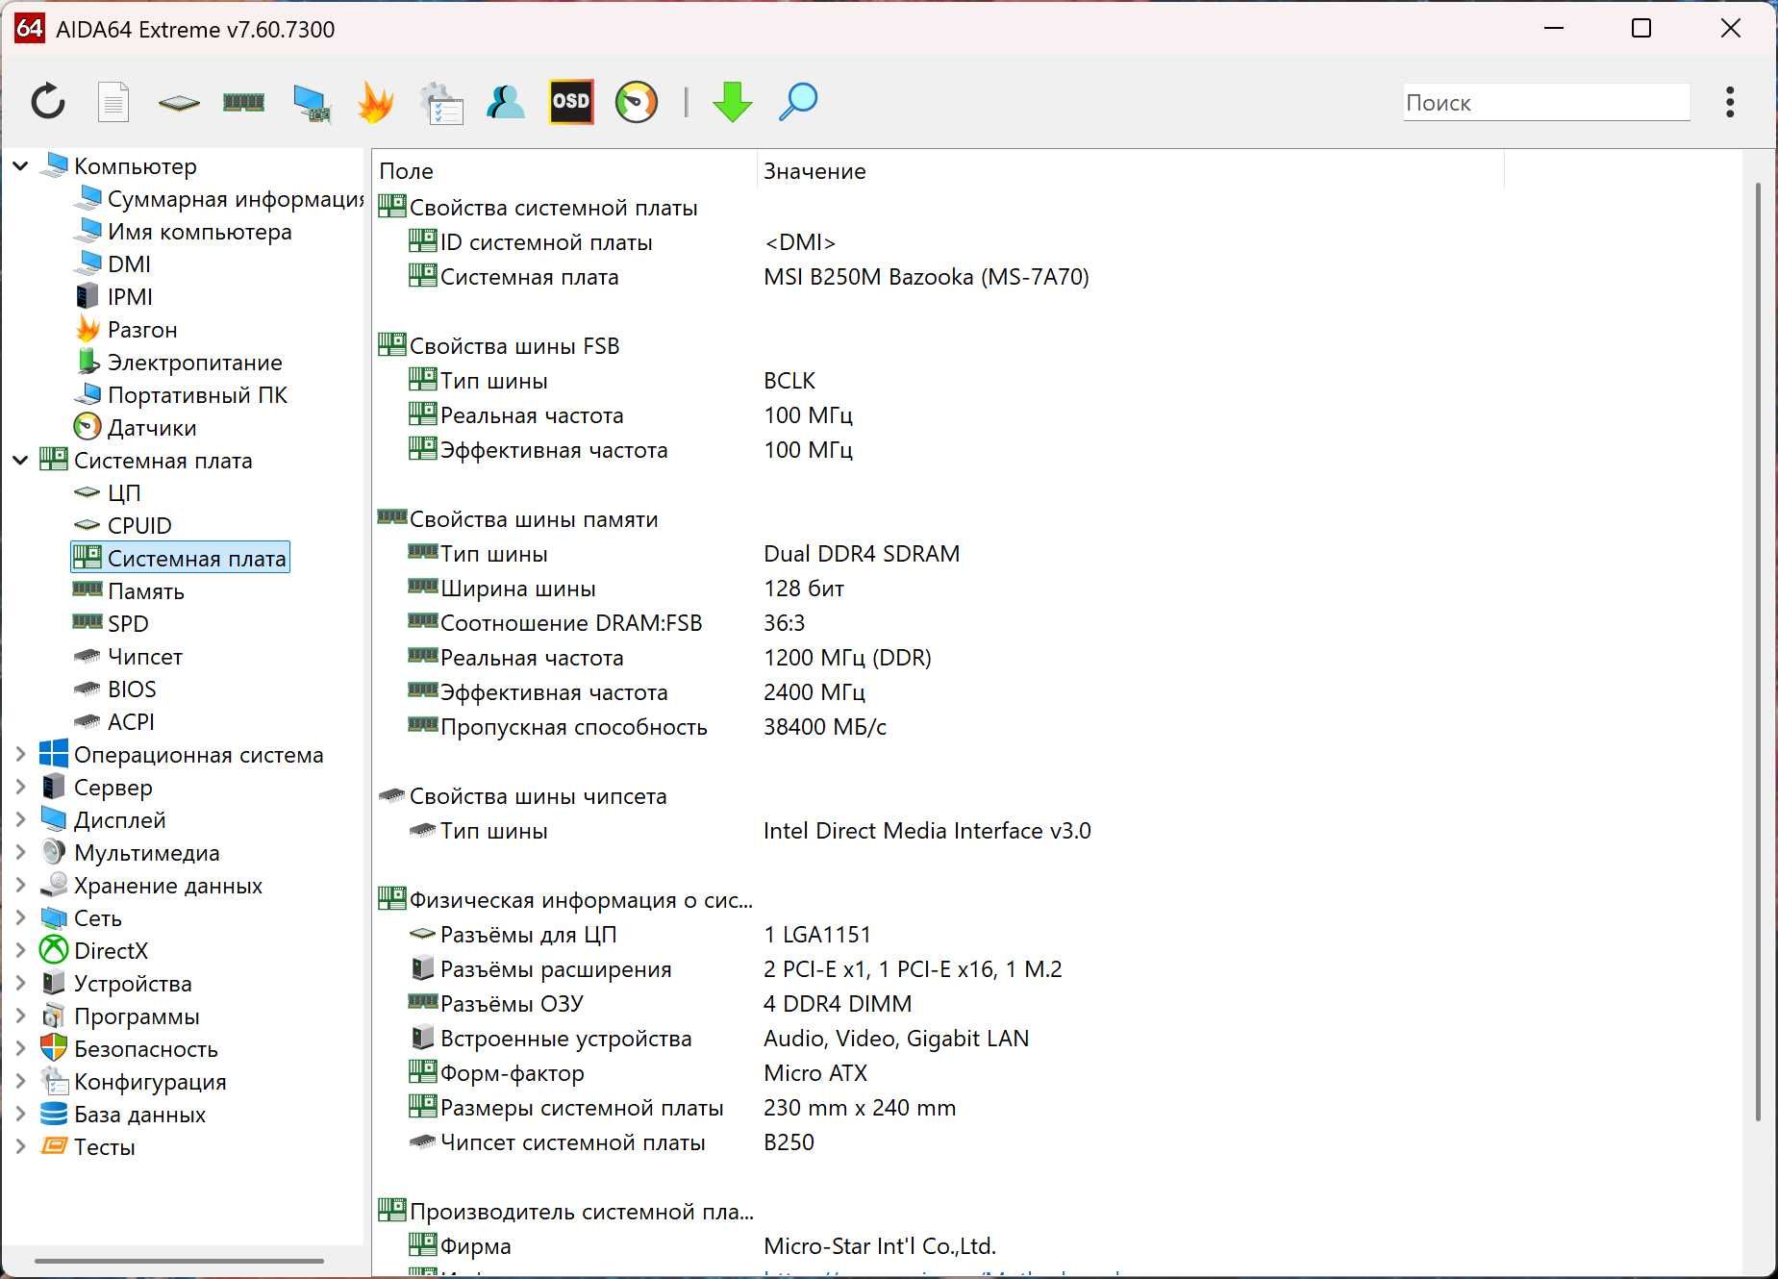Open the Report page icon
This screenshot has width=1778, height=1279.
point(113,102)
